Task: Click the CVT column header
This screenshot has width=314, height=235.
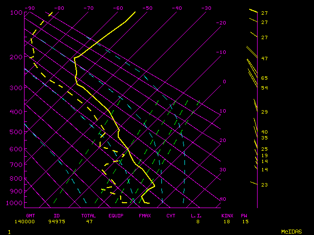Action: click(x=171, y=215)
